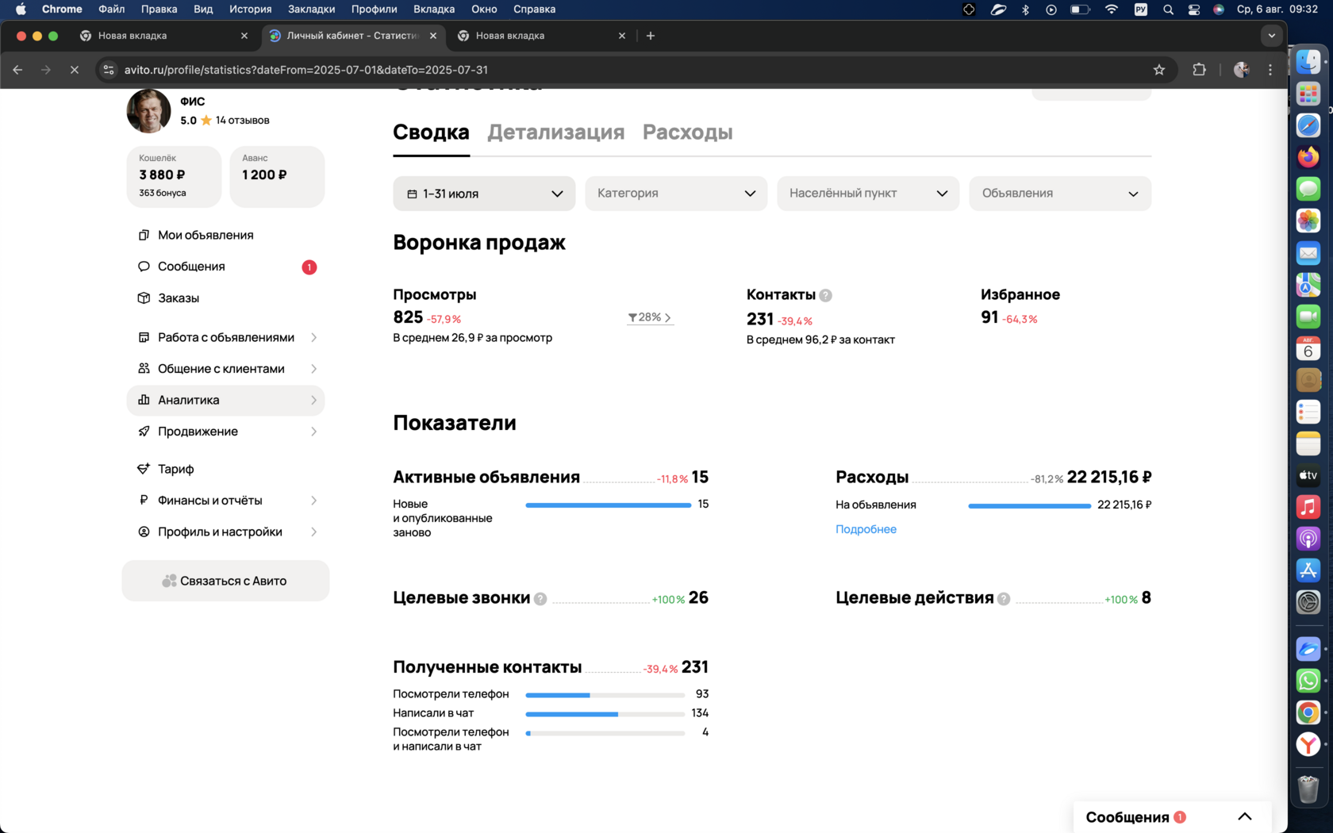Open Control Center in the menu bar

(x=1193, y=10)
